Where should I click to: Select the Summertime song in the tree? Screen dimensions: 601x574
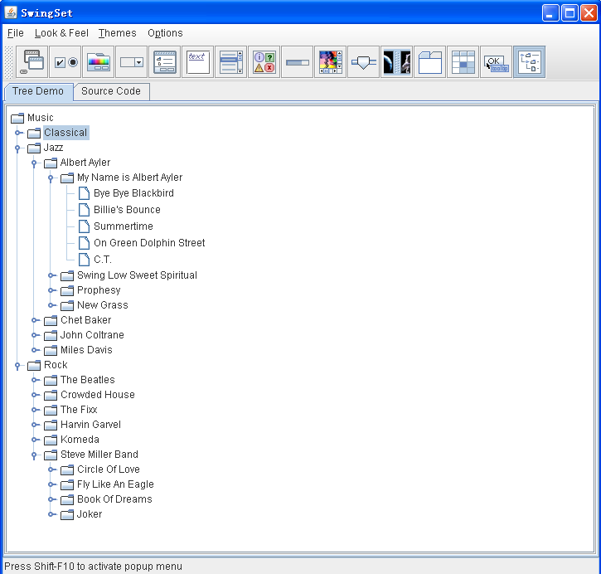click(123, 226)
